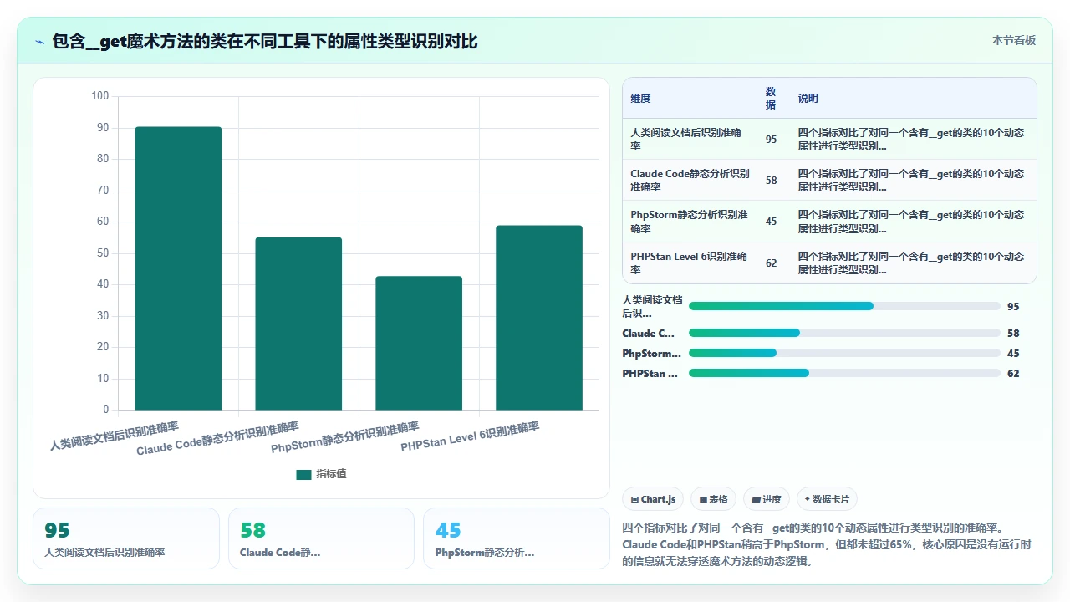Click the 数据 column header

click(x=771, y=99)
